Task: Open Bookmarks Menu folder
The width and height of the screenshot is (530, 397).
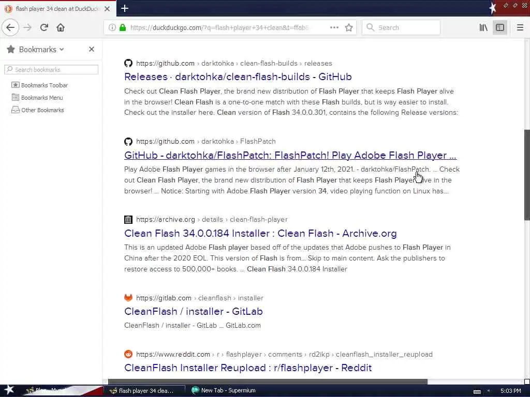Action: (37, 98)
